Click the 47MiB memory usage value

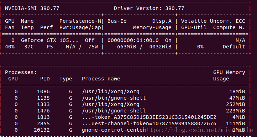click(x=237, y=98)
